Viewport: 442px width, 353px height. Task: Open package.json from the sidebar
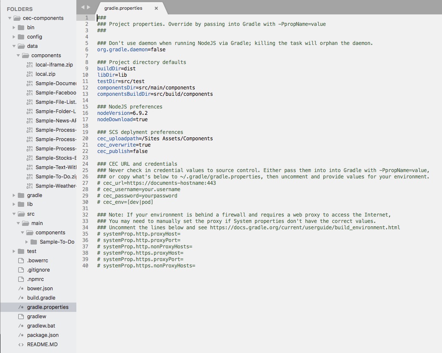tap(43, 335)
